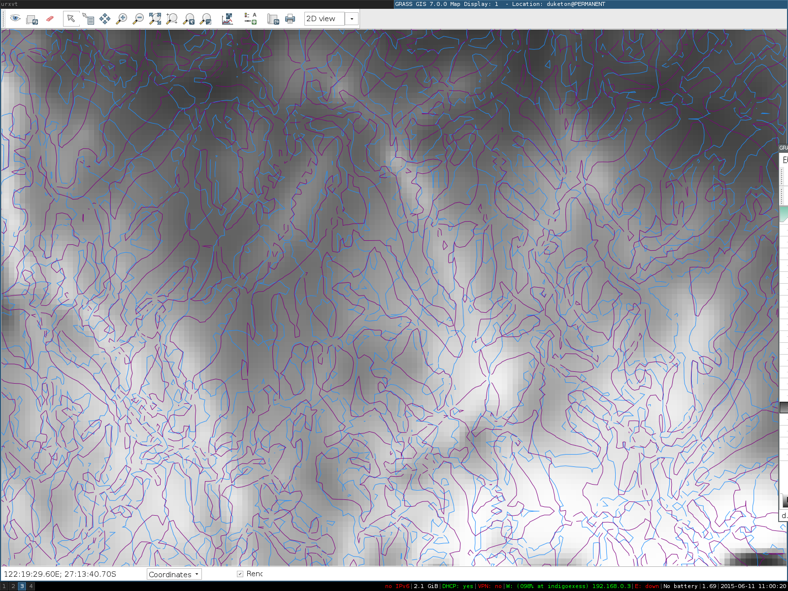
Task: Click the 2.1 GiB disk status entry
Action: (x=426, y=586)
